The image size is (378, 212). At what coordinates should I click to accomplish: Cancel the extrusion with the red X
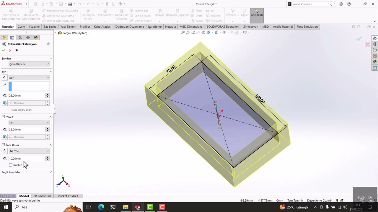click(10, 50)
